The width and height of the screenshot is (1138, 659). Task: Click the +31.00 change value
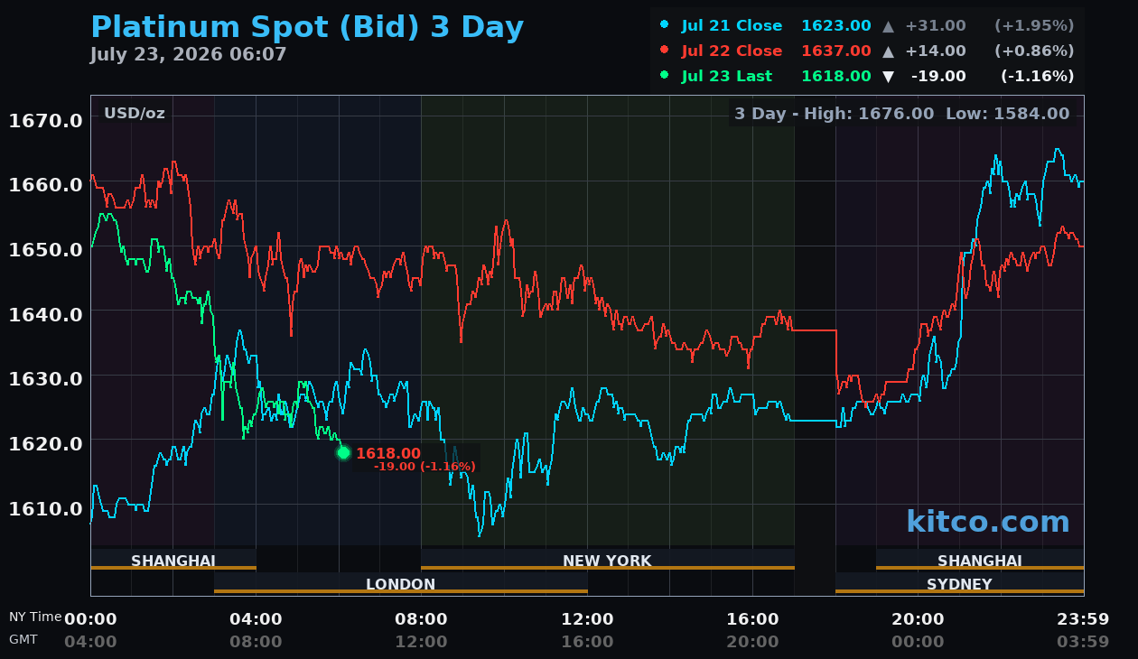[x=935, y=26]
